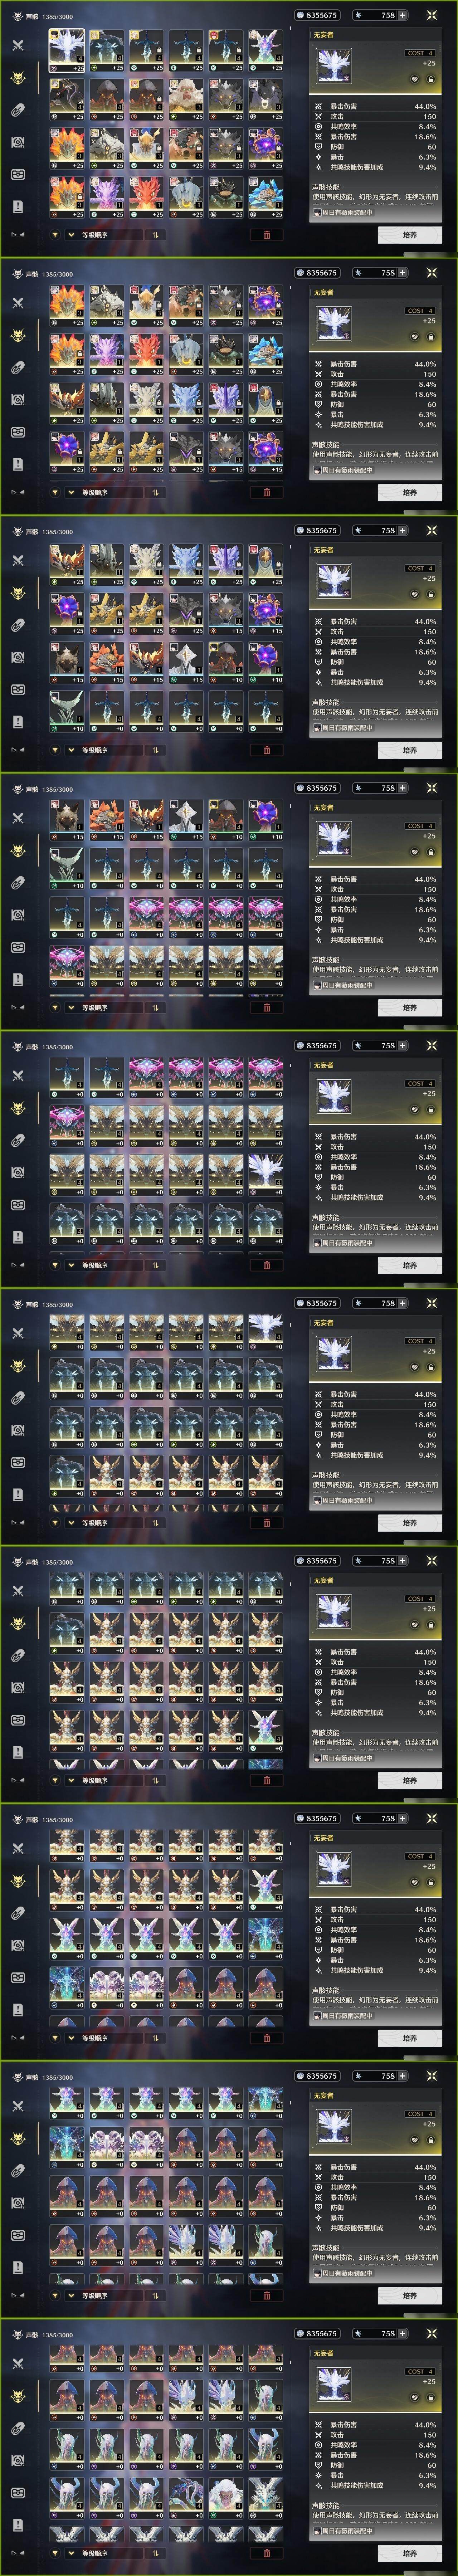Image resolution: width=458 pixels, height=2576 pixels.
Task: Select the echoes category icon in topmost sidebar
Action: click(17, 78)
